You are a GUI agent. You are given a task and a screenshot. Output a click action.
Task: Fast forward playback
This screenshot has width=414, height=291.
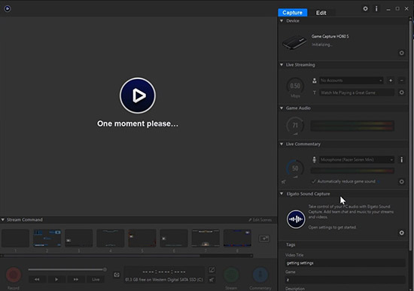click(x=76, y=279)
